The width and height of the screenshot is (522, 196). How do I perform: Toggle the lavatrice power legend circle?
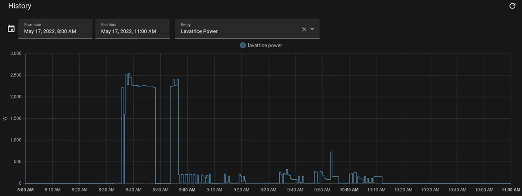[243, 45]
